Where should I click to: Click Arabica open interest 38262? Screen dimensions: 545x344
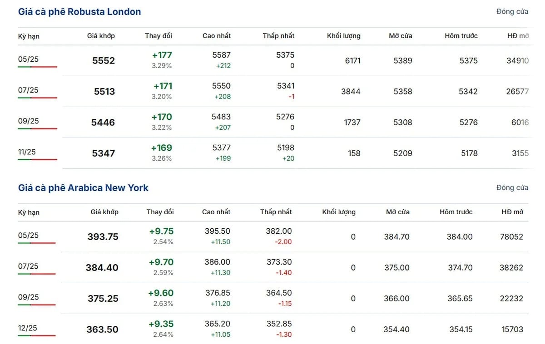point(512,267)
